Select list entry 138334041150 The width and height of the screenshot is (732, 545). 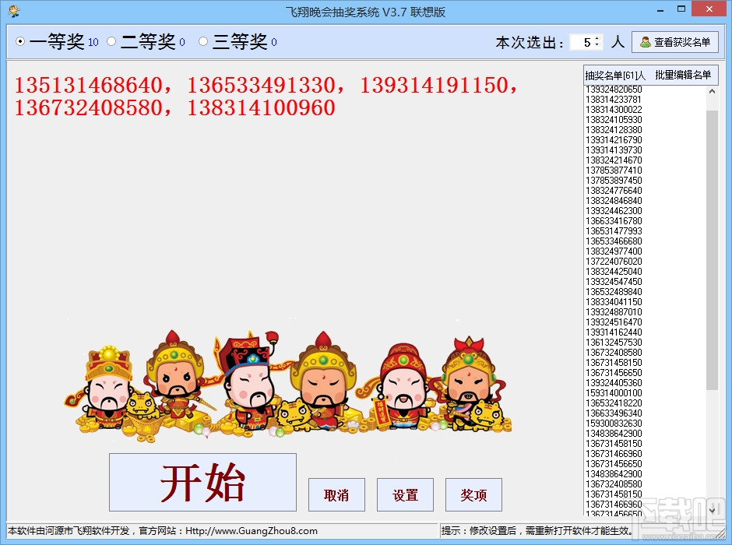614,302
